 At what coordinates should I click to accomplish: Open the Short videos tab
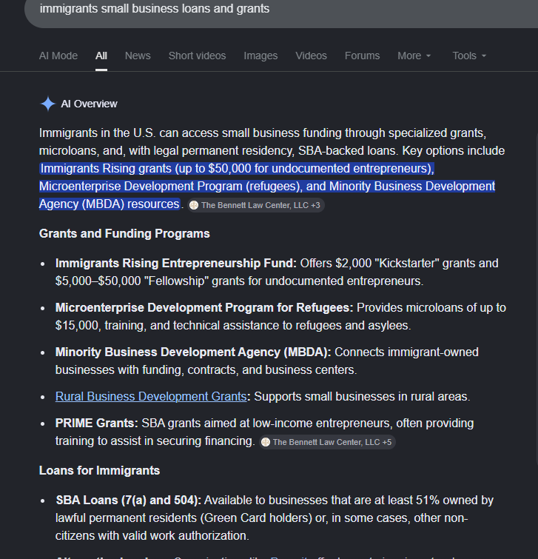click(x=197, y=56)
